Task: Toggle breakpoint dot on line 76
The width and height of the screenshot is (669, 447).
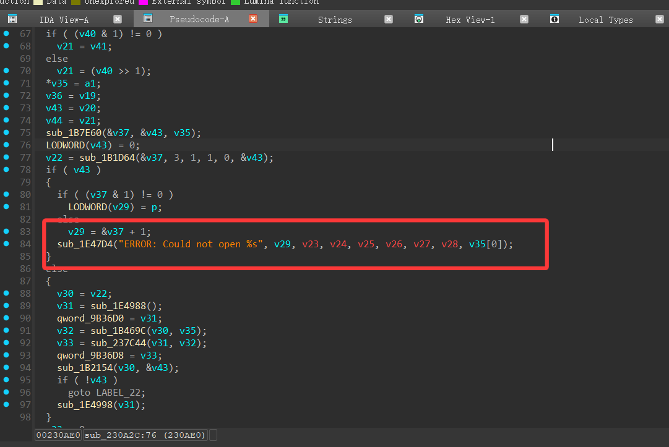Action: click(6, 145)
